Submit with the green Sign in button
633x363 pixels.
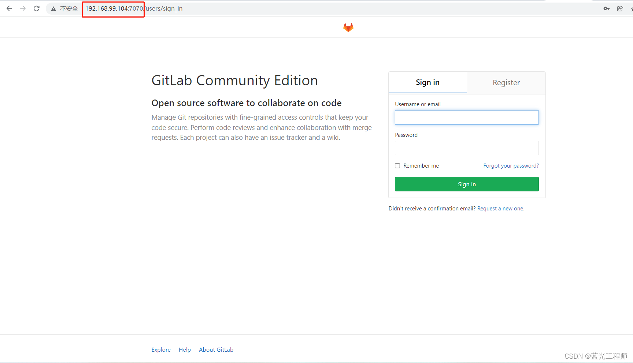click(x=467, y=184)
